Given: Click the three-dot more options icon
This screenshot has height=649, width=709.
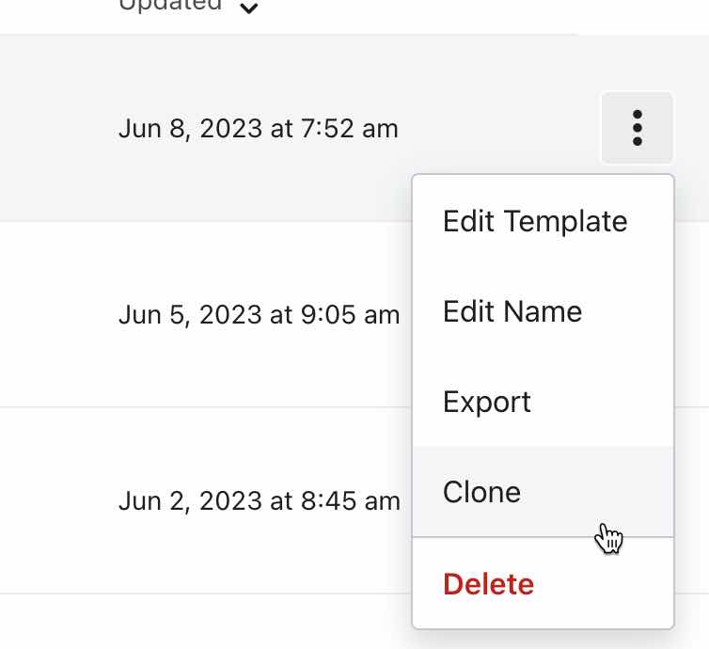Looking at the screenshot, I should 638,128.
